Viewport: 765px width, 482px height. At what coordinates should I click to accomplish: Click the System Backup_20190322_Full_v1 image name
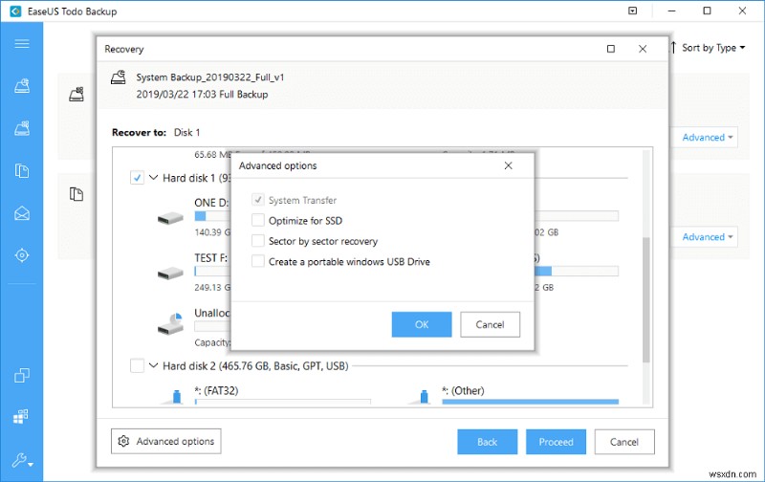click(x=209, y=77)
